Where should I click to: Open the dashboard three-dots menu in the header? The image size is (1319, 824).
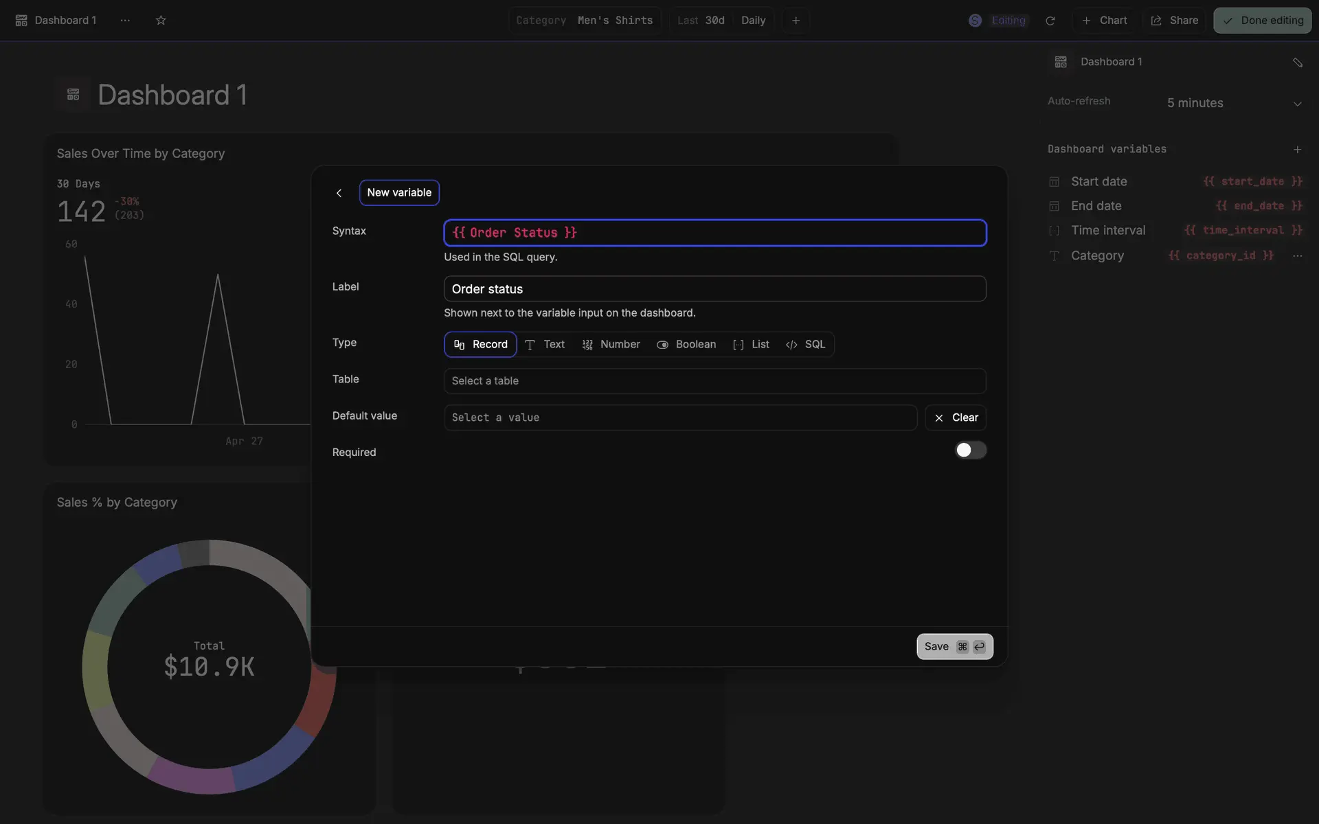coord(125,21)
